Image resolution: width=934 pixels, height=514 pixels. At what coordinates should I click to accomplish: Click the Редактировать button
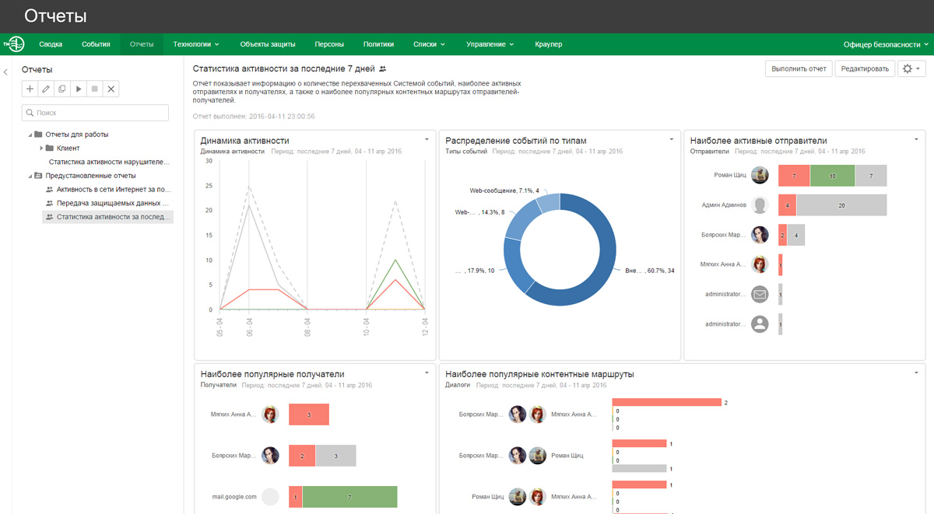pos(865,68)
